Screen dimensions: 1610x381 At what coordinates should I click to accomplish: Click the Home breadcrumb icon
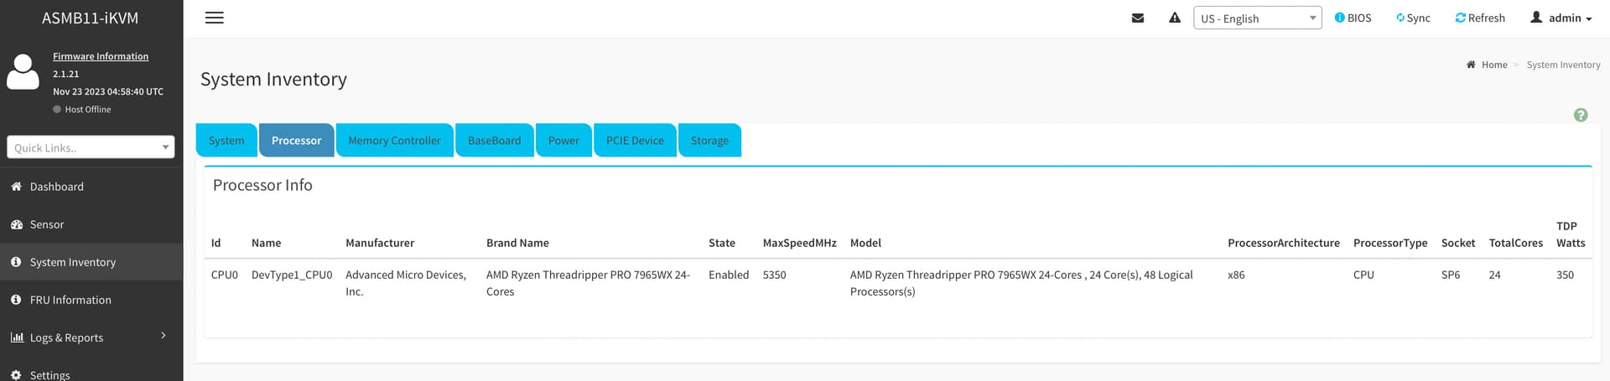(x=1471, y=64)
